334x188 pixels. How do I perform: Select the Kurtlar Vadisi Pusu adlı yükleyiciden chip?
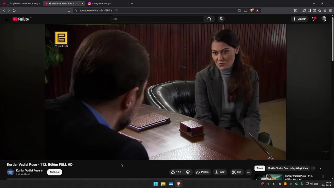[288, 168]
